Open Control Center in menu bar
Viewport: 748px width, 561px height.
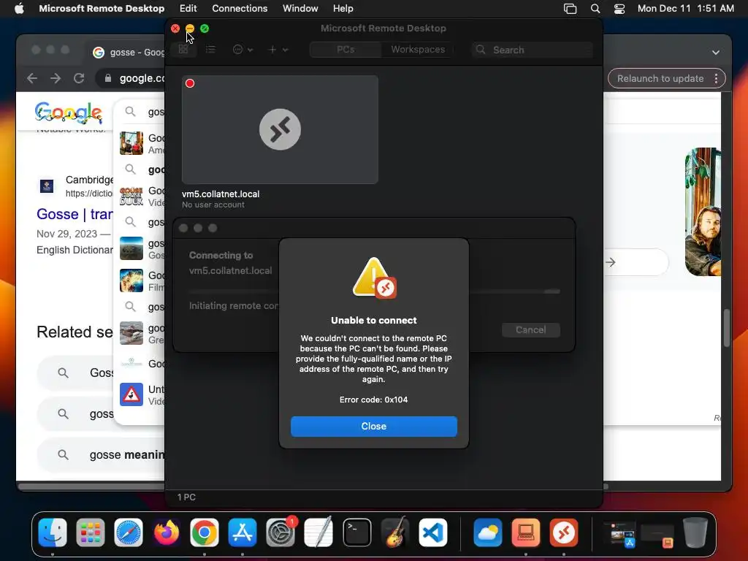619,9
